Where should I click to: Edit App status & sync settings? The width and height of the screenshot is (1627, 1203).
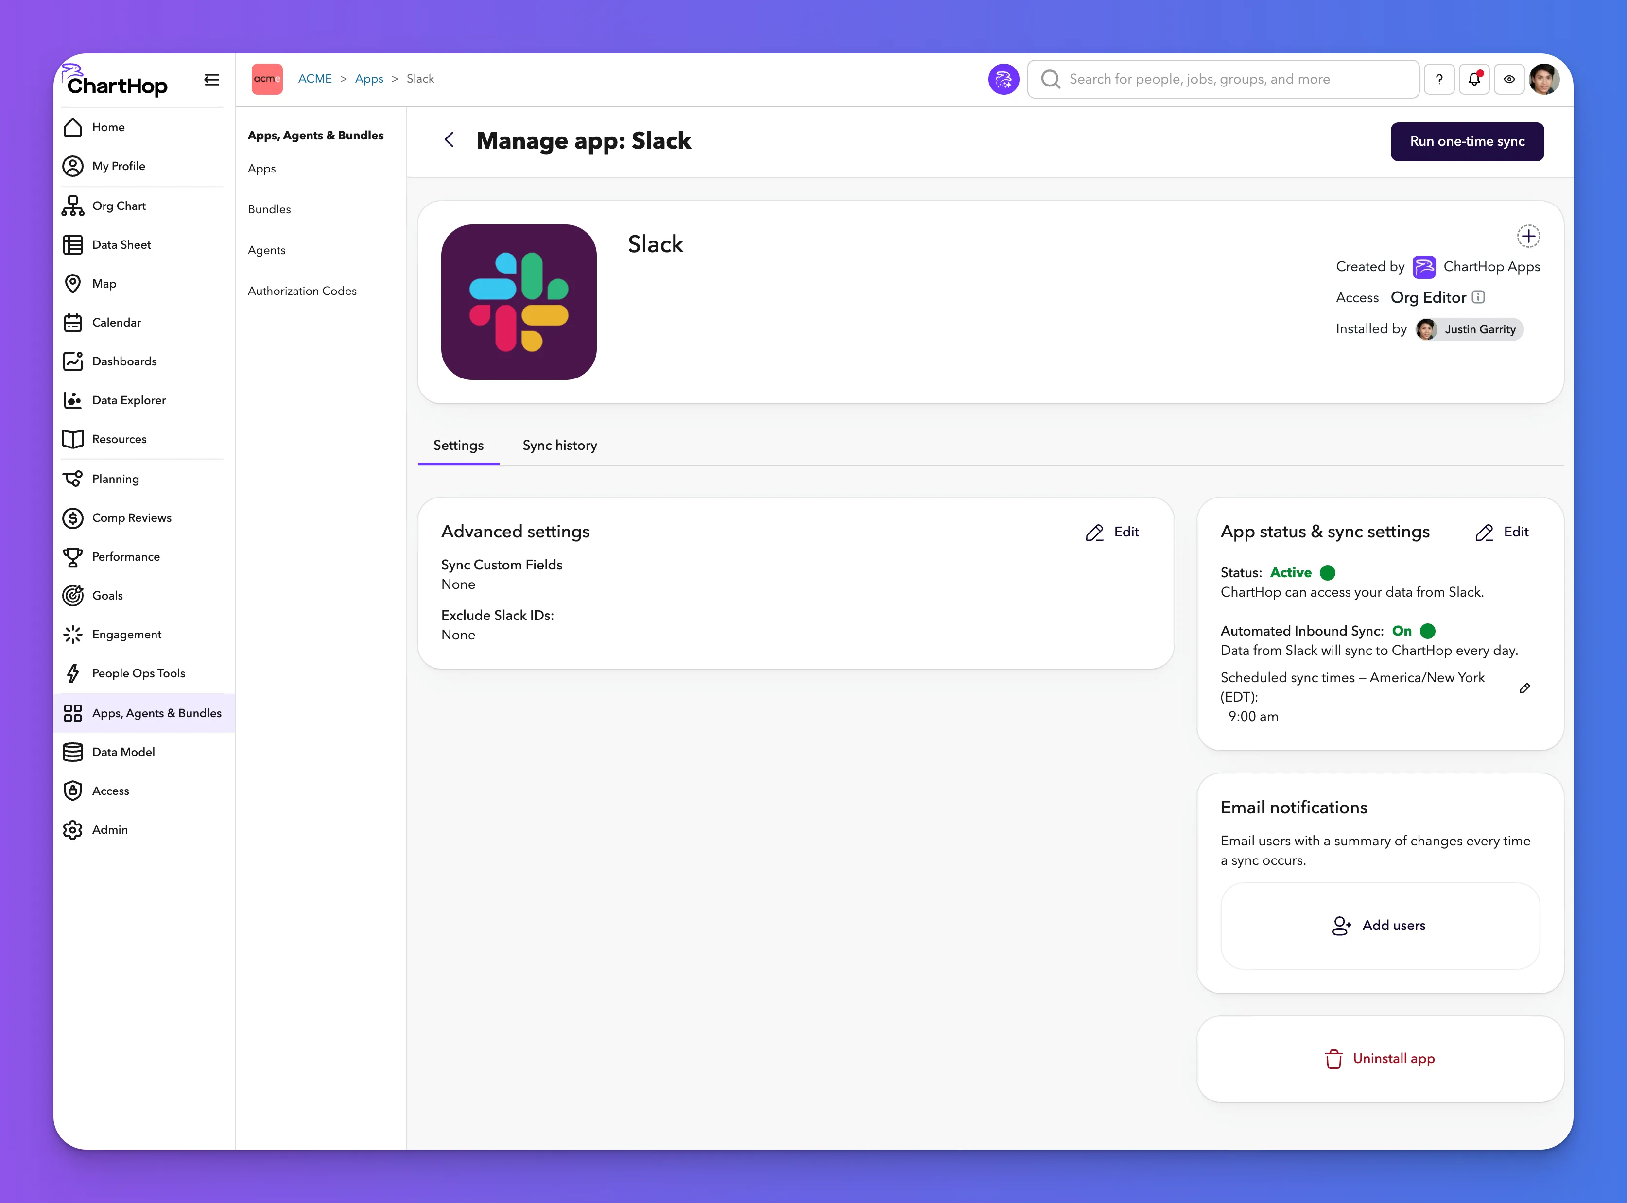(1502, 533)
